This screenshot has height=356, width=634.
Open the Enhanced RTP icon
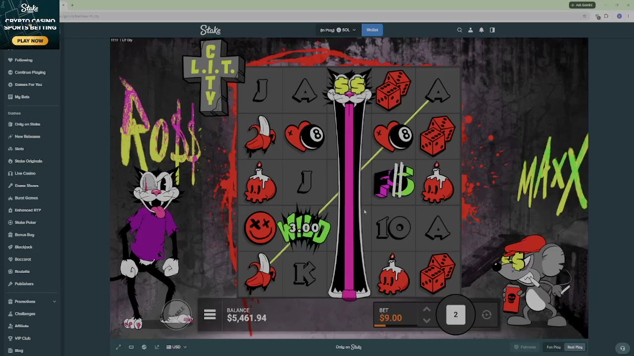click(x=10, y=210)
